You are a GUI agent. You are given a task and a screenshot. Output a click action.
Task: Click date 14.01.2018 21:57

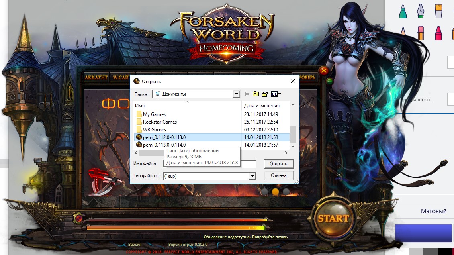click(x=261, y=145)
